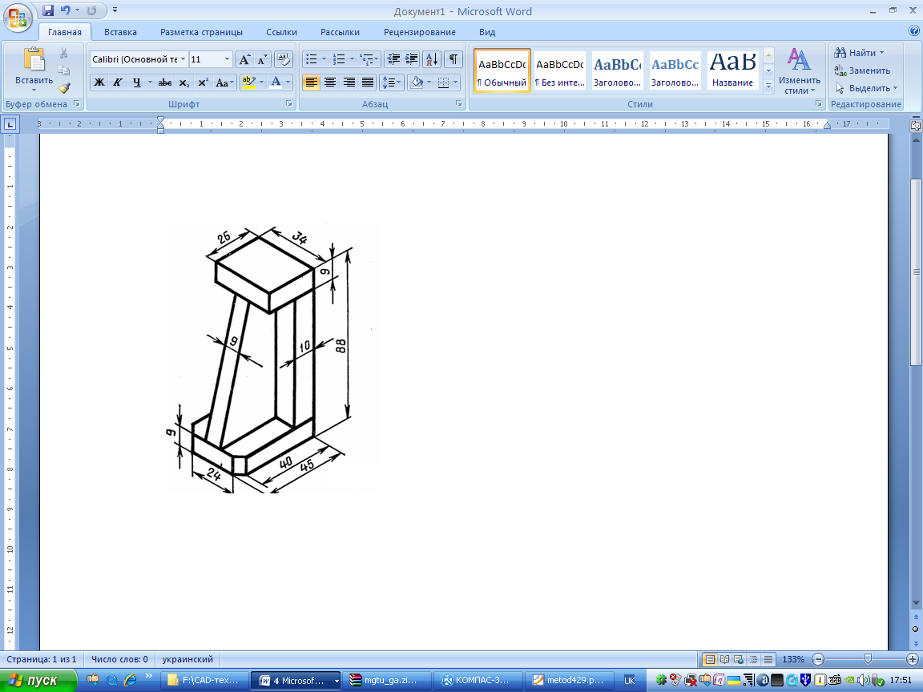The height and width of the screenshot is (692, 923).
Task: Click the zoom slider handle
Action: coord(868,658)
